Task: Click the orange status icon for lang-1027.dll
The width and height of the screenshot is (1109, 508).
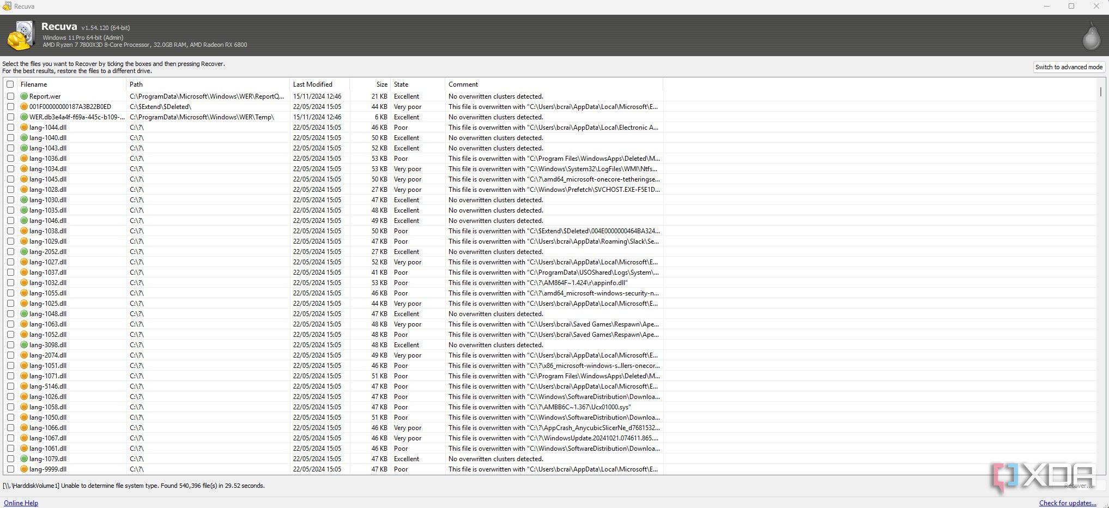Action: coord(24,262)
